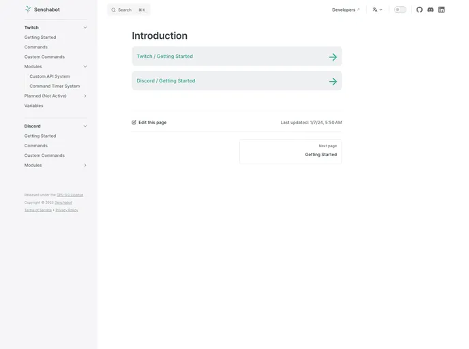Click Twitch / Getting Started card link
This screenshot has height=349, width=469.
[x=237, y=56]
